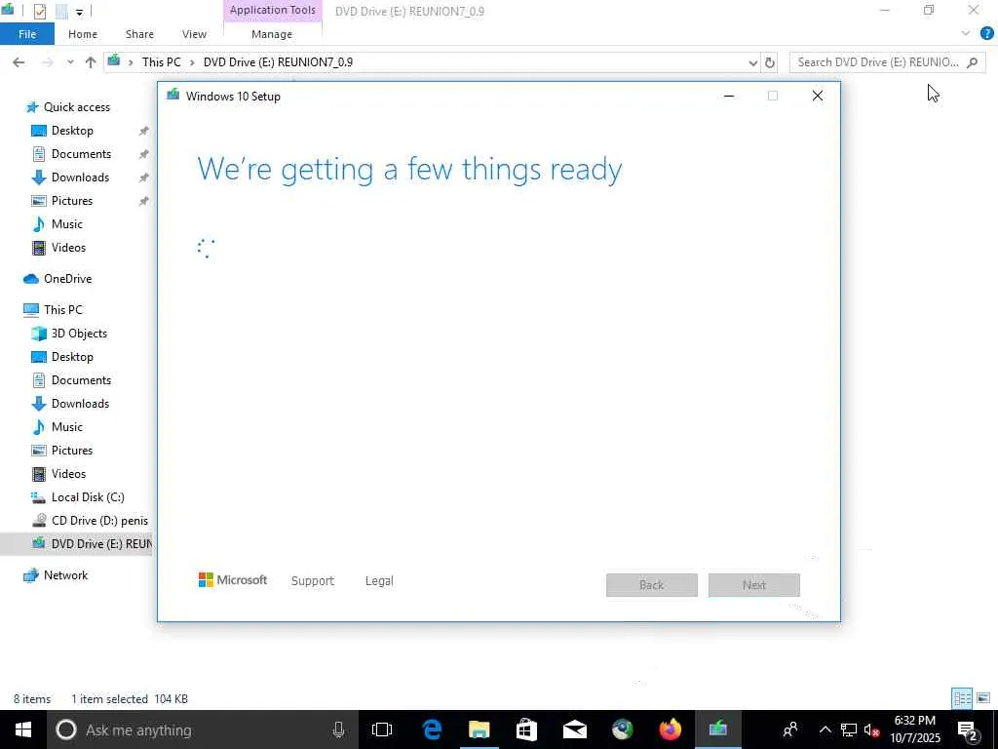This screenshot has width=998, height=749.
Task: Refresh the DVD Drive folder view
Action: pos(770,62)
